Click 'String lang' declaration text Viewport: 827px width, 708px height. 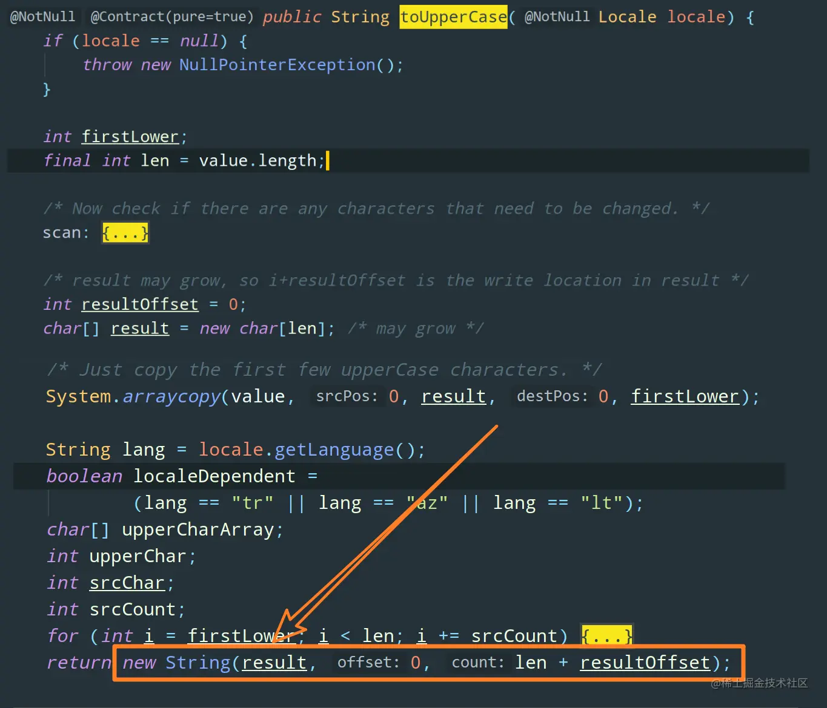coord(105,450)
